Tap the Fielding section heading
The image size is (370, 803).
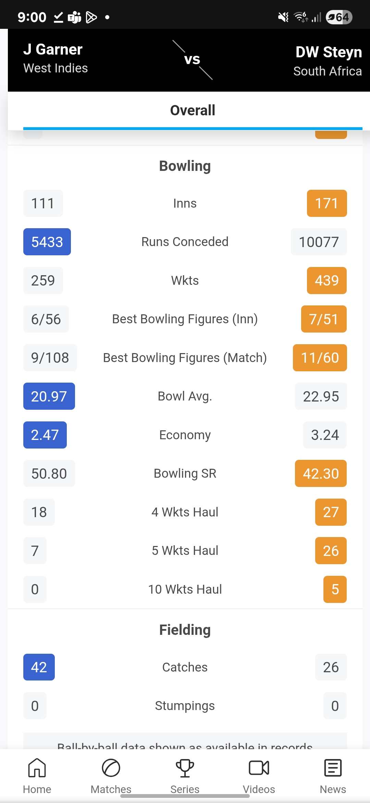tap(185, 630)
